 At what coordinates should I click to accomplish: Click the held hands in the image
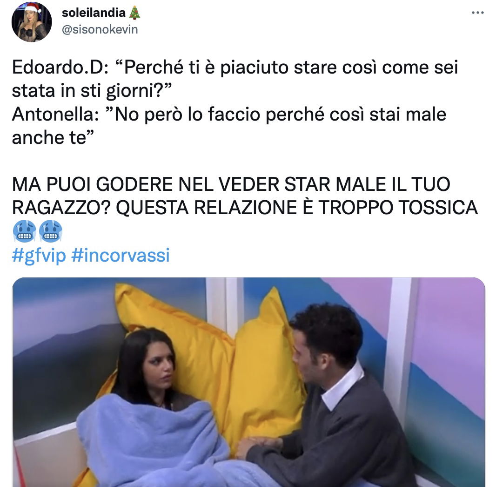256,445
